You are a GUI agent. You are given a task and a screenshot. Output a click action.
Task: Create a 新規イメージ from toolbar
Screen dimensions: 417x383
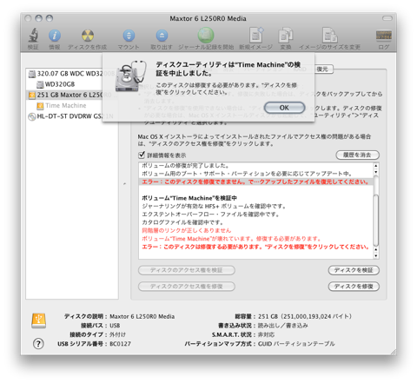pyautogui.click(x=256, y=36)
